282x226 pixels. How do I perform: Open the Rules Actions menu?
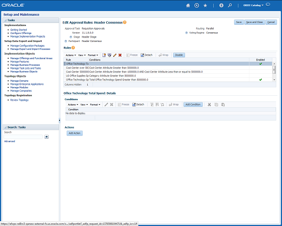[x=70, y=55]
